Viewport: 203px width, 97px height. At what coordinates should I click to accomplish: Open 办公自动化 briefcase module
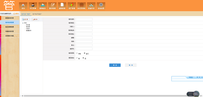81,6
